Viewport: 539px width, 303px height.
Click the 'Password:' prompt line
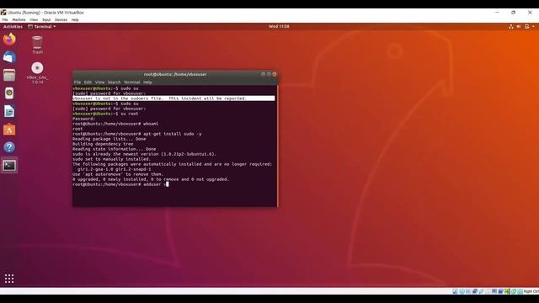pyautogui.click(x=83, y=119)
